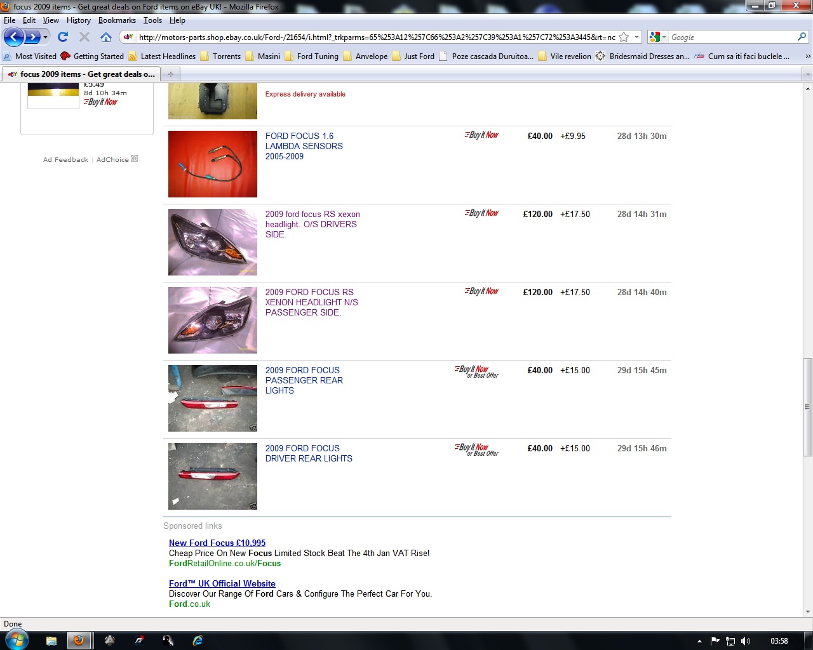Open the Tools menu
The height and width of the screenshot is (650, 813).
click(x=152, y=20)
